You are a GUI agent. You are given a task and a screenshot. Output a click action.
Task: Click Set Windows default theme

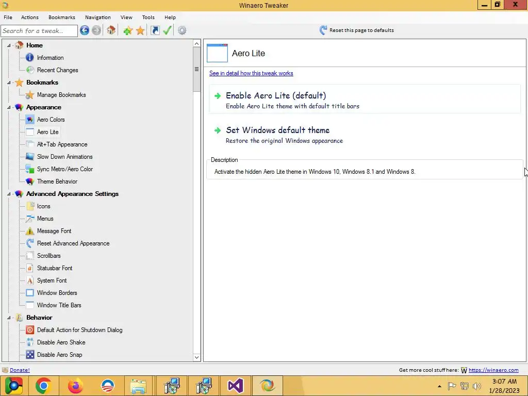point(365,135)
